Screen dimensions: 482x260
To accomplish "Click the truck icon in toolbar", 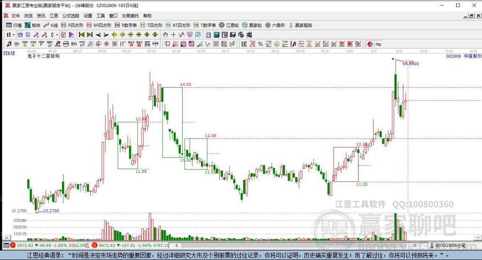I will click(x=249, y=35).
